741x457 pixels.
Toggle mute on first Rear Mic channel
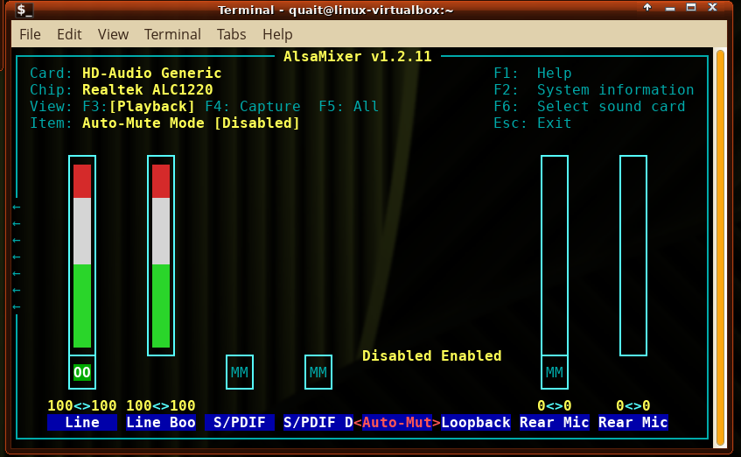[x=555, y=372]
